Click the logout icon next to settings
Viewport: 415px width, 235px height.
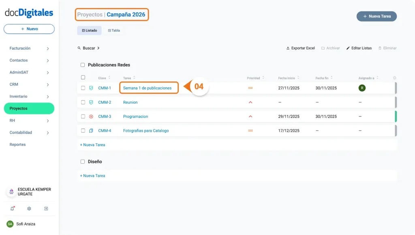[46, 208]
